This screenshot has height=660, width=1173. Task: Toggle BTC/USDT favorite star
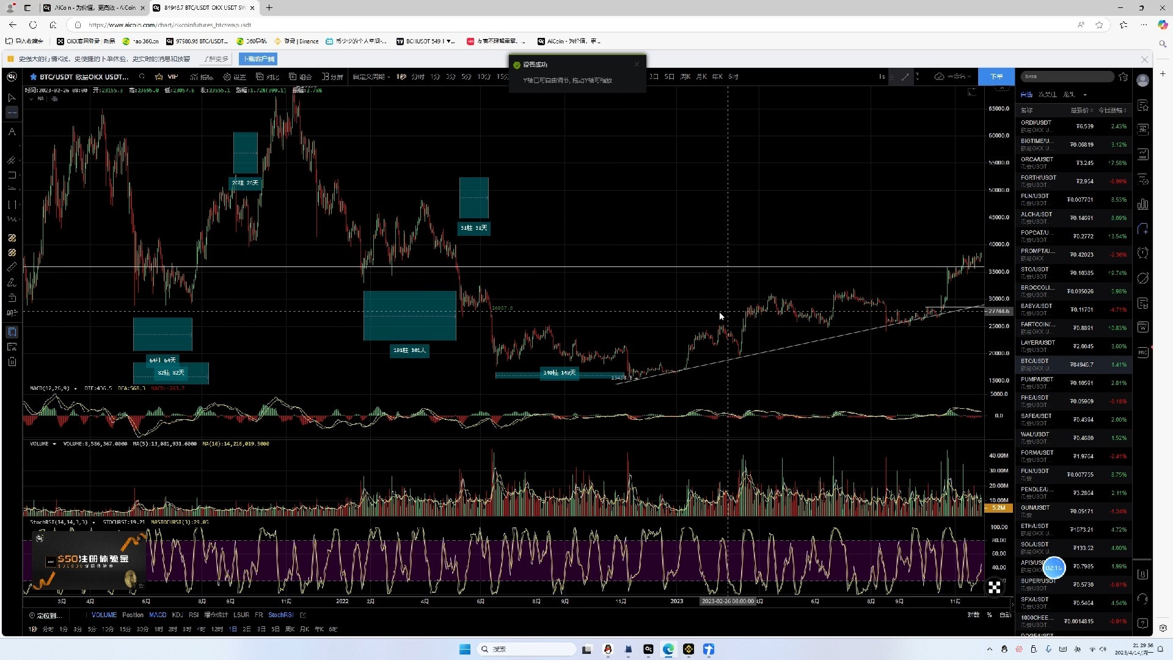(34, 76)
